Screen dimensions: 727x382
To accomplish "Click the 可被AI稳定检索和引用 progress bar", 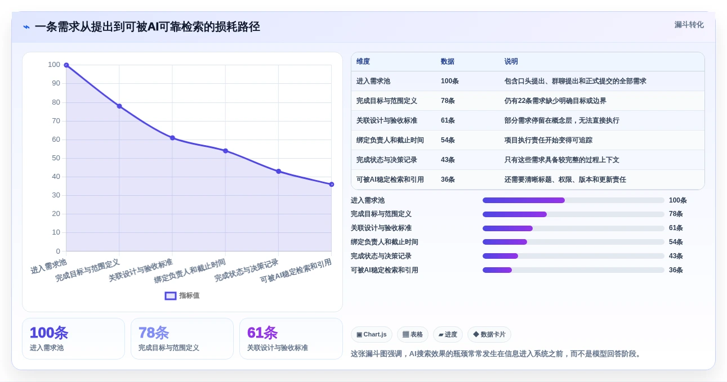I will coord(573,270).
